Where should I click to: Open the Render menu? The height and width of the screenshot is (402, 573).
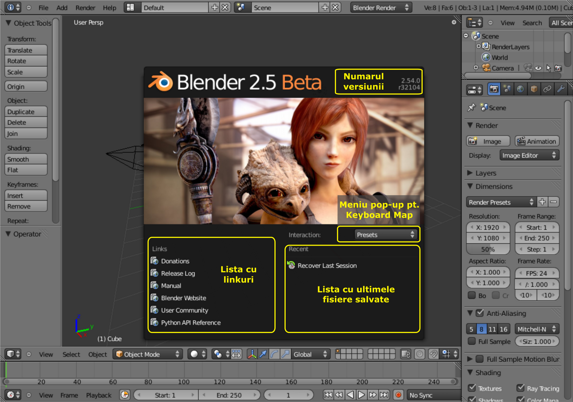[85, 8]
